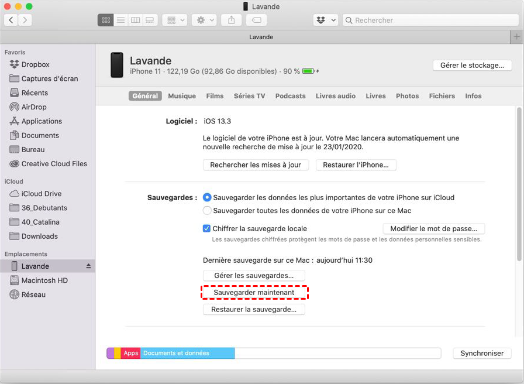Switch to list view in toolbar
524x384 pixels.
pyautogui.click(x=120, y=20)
